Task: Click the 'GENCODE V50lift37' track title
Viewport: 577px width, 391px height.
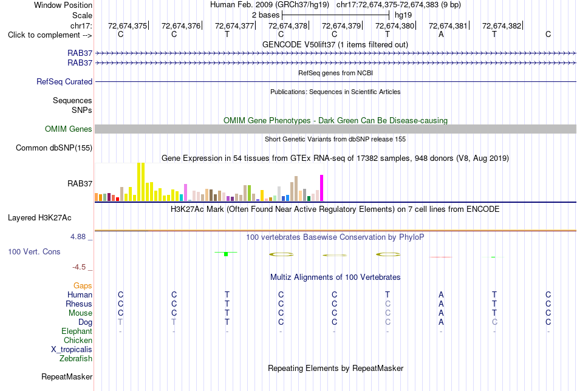Action: pos(335,44)
